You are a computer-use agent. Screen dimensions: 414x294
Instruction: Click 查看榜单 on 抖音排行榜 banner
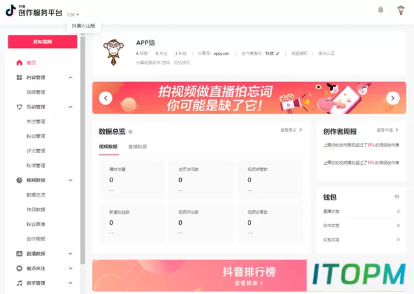(x=248, y=283)
